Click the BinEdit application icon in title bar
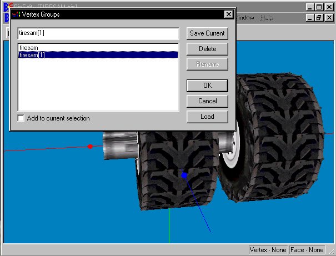This screenshot has height=256, width=336. (x=6, y=7)
